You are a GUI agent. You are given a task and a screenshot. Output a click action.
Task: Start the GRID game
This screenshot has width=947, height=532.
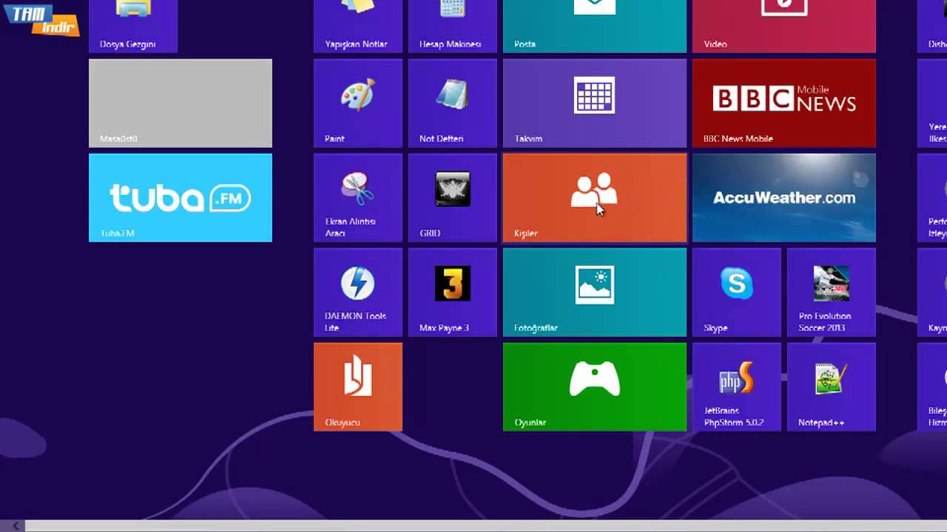(452, 197)
